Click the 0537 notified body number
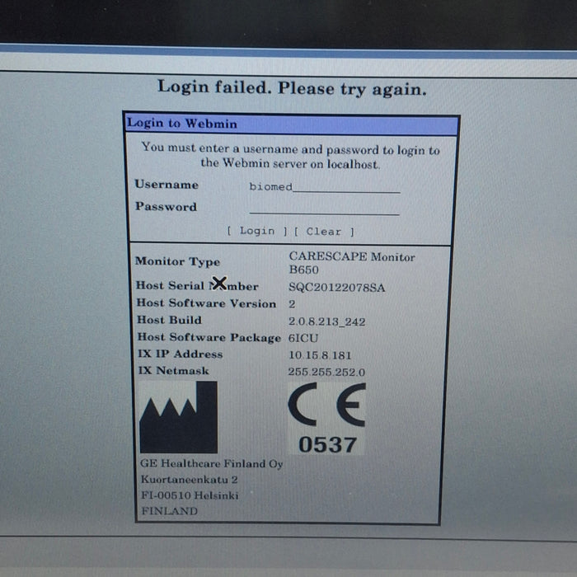This screenshot has height=577, width=577. point(327,444)
